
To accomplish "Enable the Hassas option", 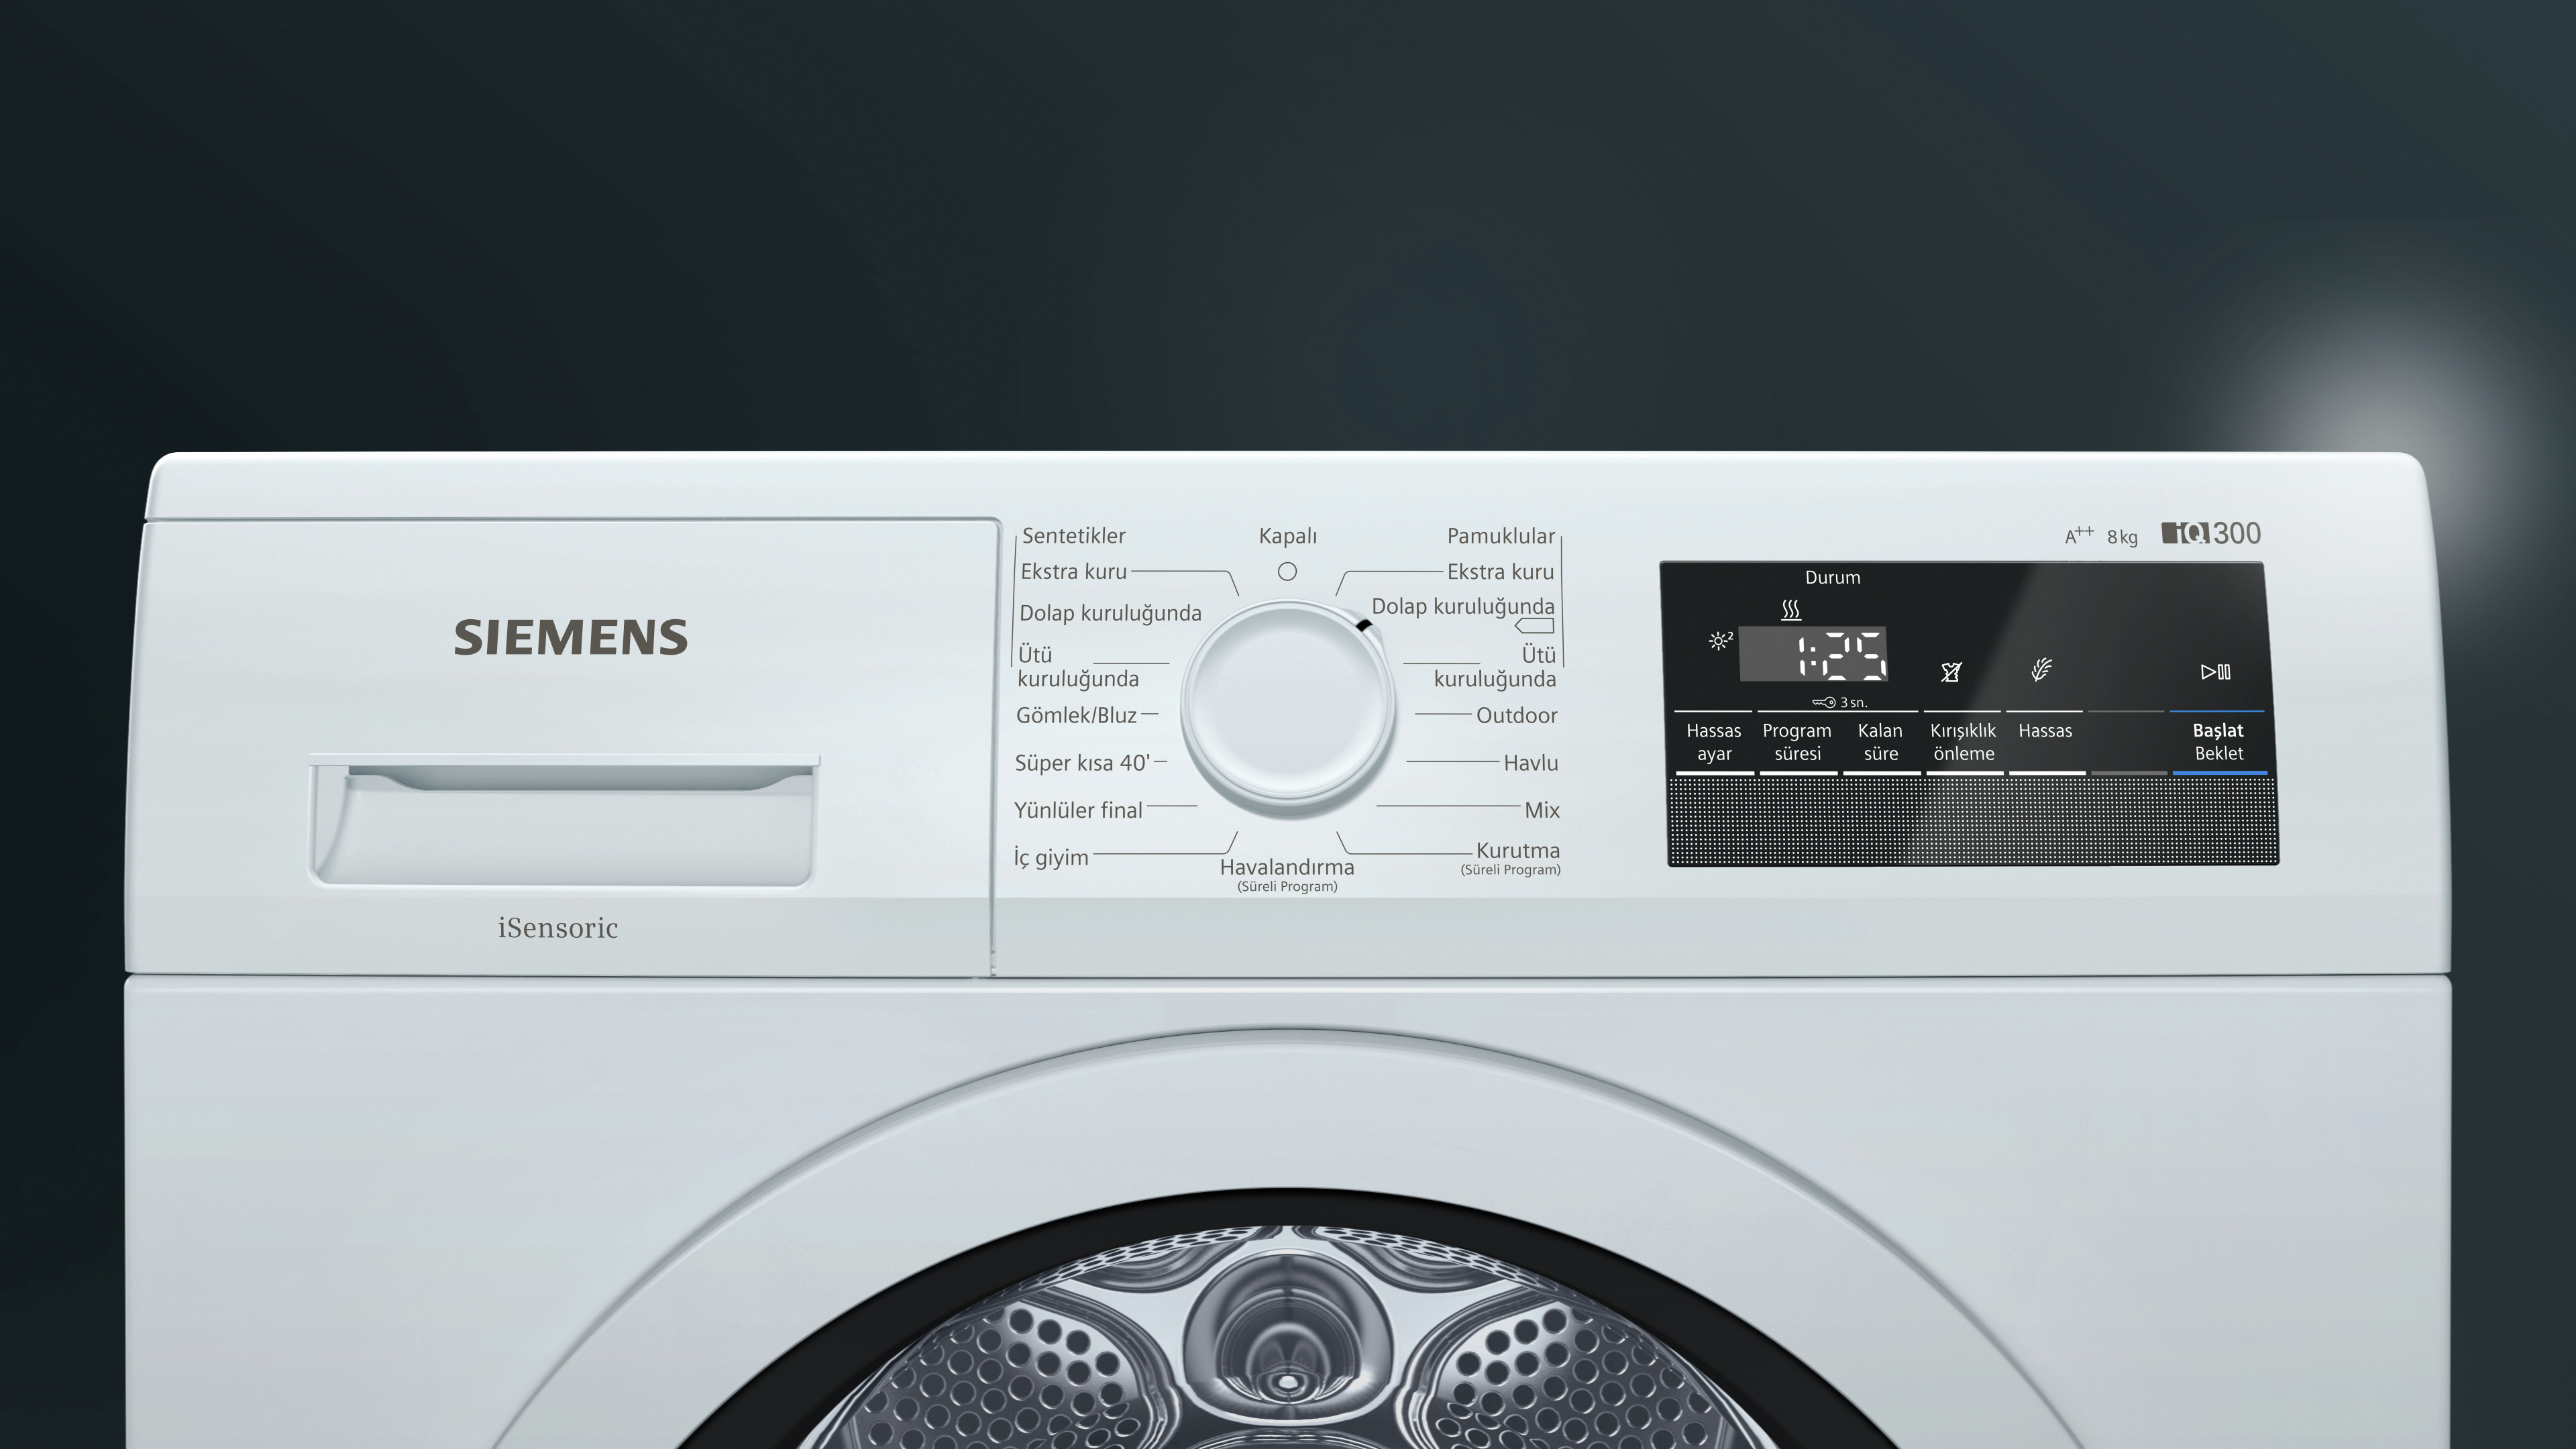I will tap(2046, 731).
